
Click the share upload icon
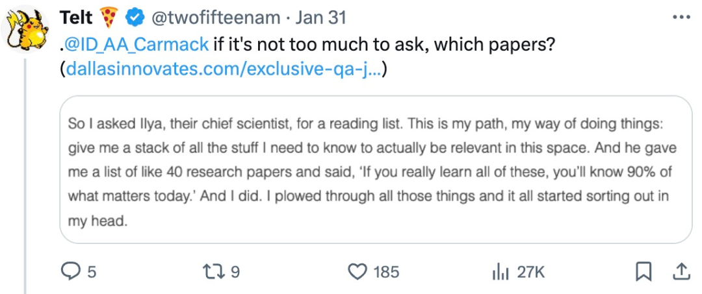point(681,271)
